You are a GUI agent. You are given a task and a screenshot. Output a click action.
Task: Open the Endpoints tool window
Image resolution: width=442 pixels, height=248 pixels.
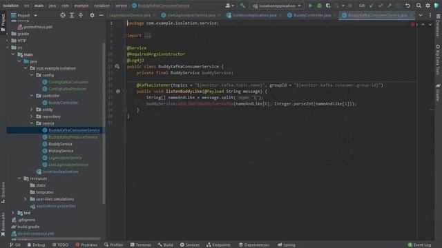tap(218, 245)
